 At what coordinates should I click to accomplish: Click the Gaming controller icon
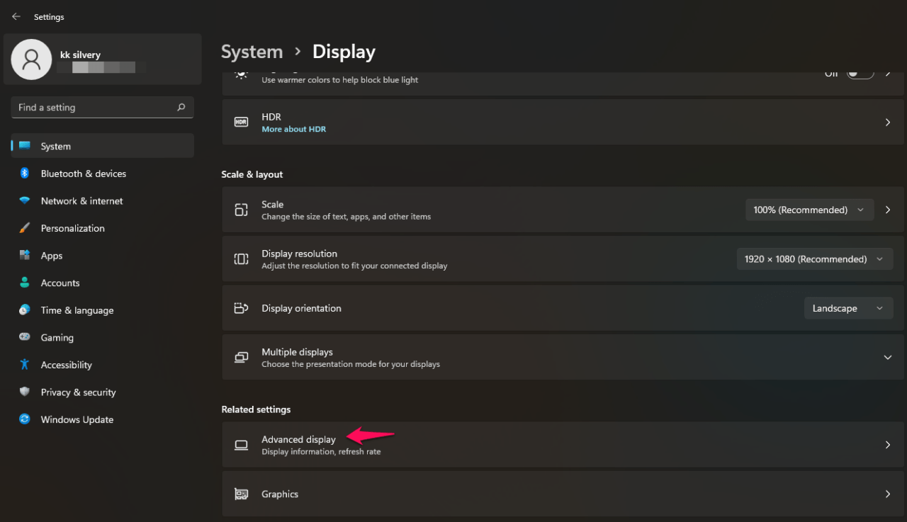coord(25,337)
